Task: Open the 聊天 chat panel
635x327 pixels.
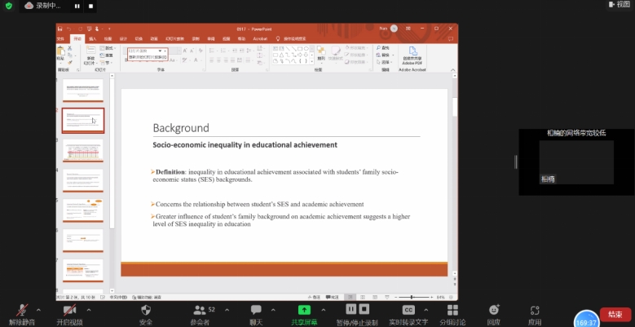Action: [x=256, y=311]
